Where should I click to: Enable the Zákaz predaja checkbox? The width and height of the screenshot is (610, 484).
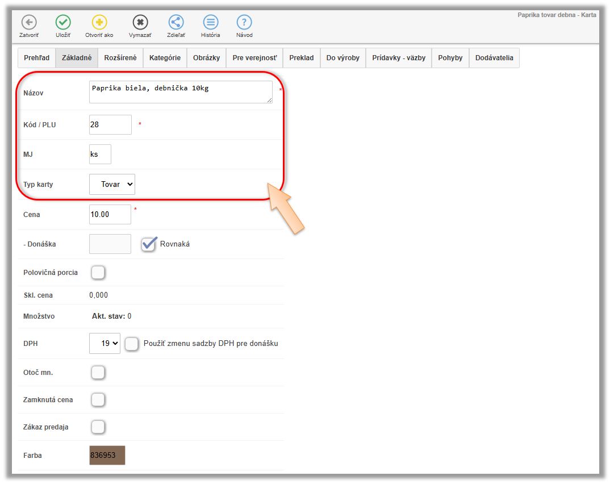(98, 427)
